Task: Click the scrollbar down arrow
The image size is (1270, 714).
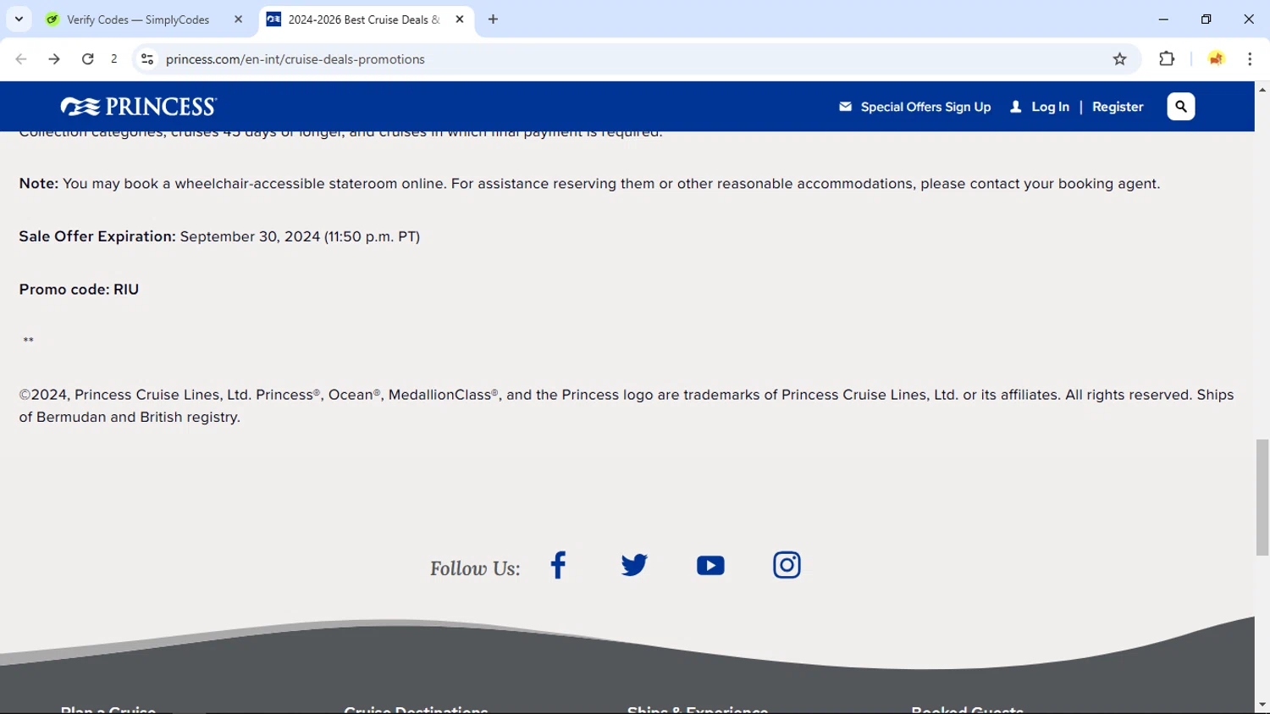Action: 1262,705
